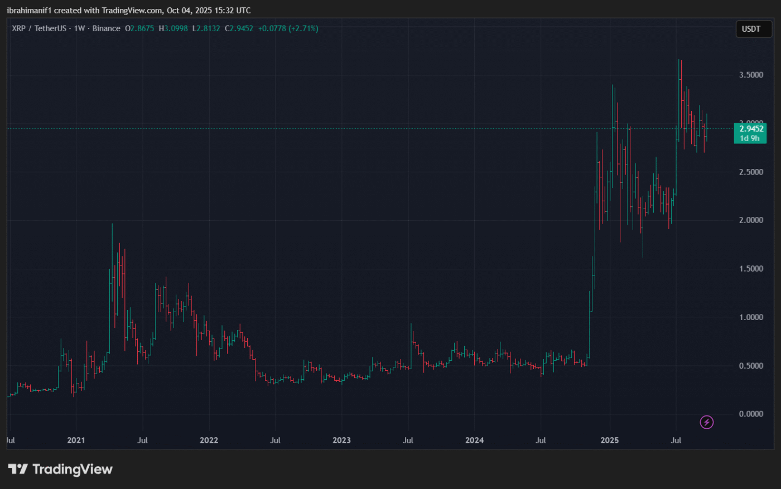Click the purple lightning bolt icon
781x489 pixels.
[706, 422]
